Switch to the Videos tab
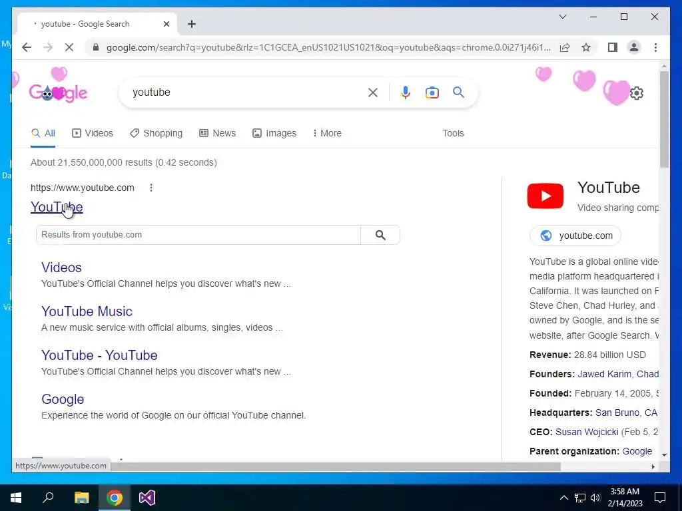The width and height of the screenshot is (682, 511). (92, 133)
